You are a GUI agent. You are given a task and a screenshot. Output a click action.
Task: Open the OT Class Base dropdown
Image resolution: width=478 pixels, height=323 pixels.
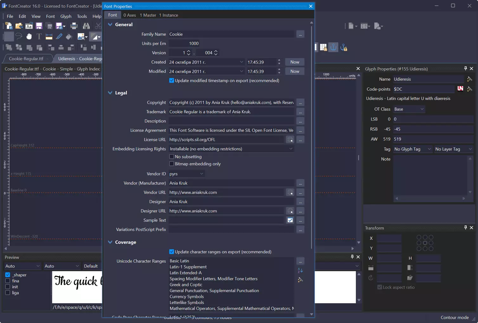click(409, 109)
